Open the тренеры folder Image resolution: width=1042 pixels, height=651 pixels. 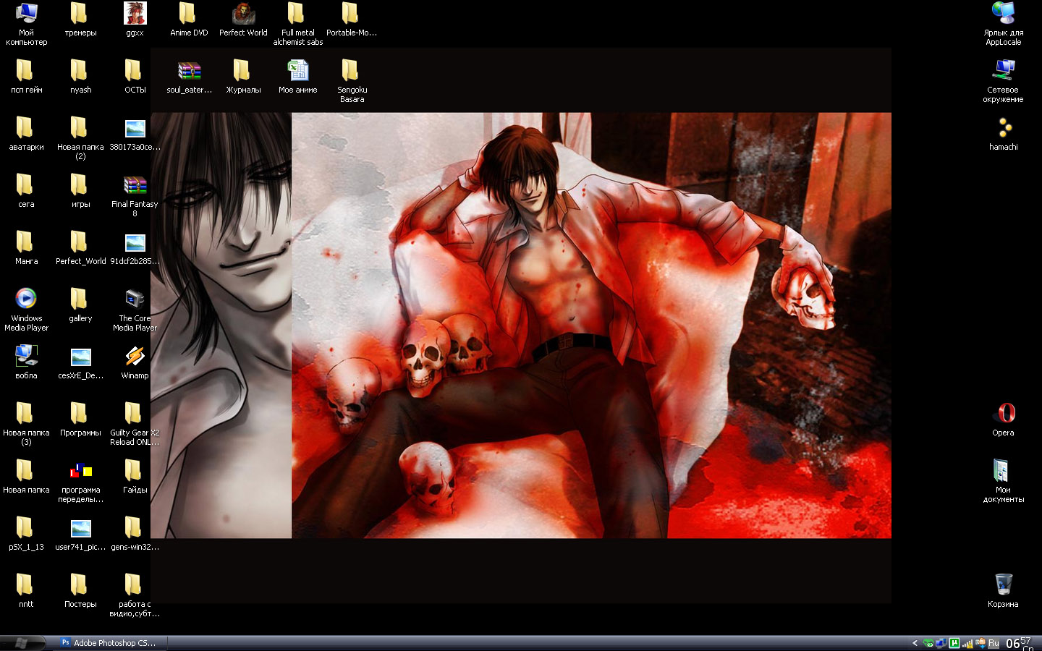pyautogui.click(x=80, y=19)
